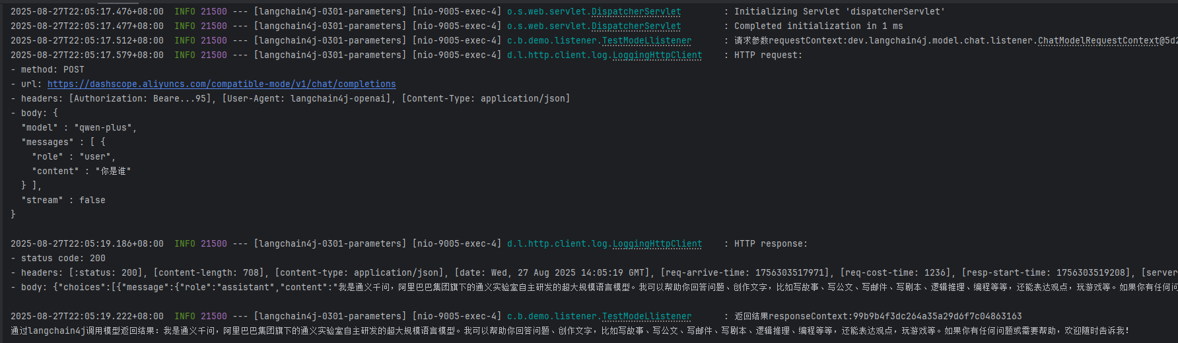This screenshot has height=343, width=1178.
Task: Select the '"model" : "qwen-plus"' line
Action: [79, 127]
